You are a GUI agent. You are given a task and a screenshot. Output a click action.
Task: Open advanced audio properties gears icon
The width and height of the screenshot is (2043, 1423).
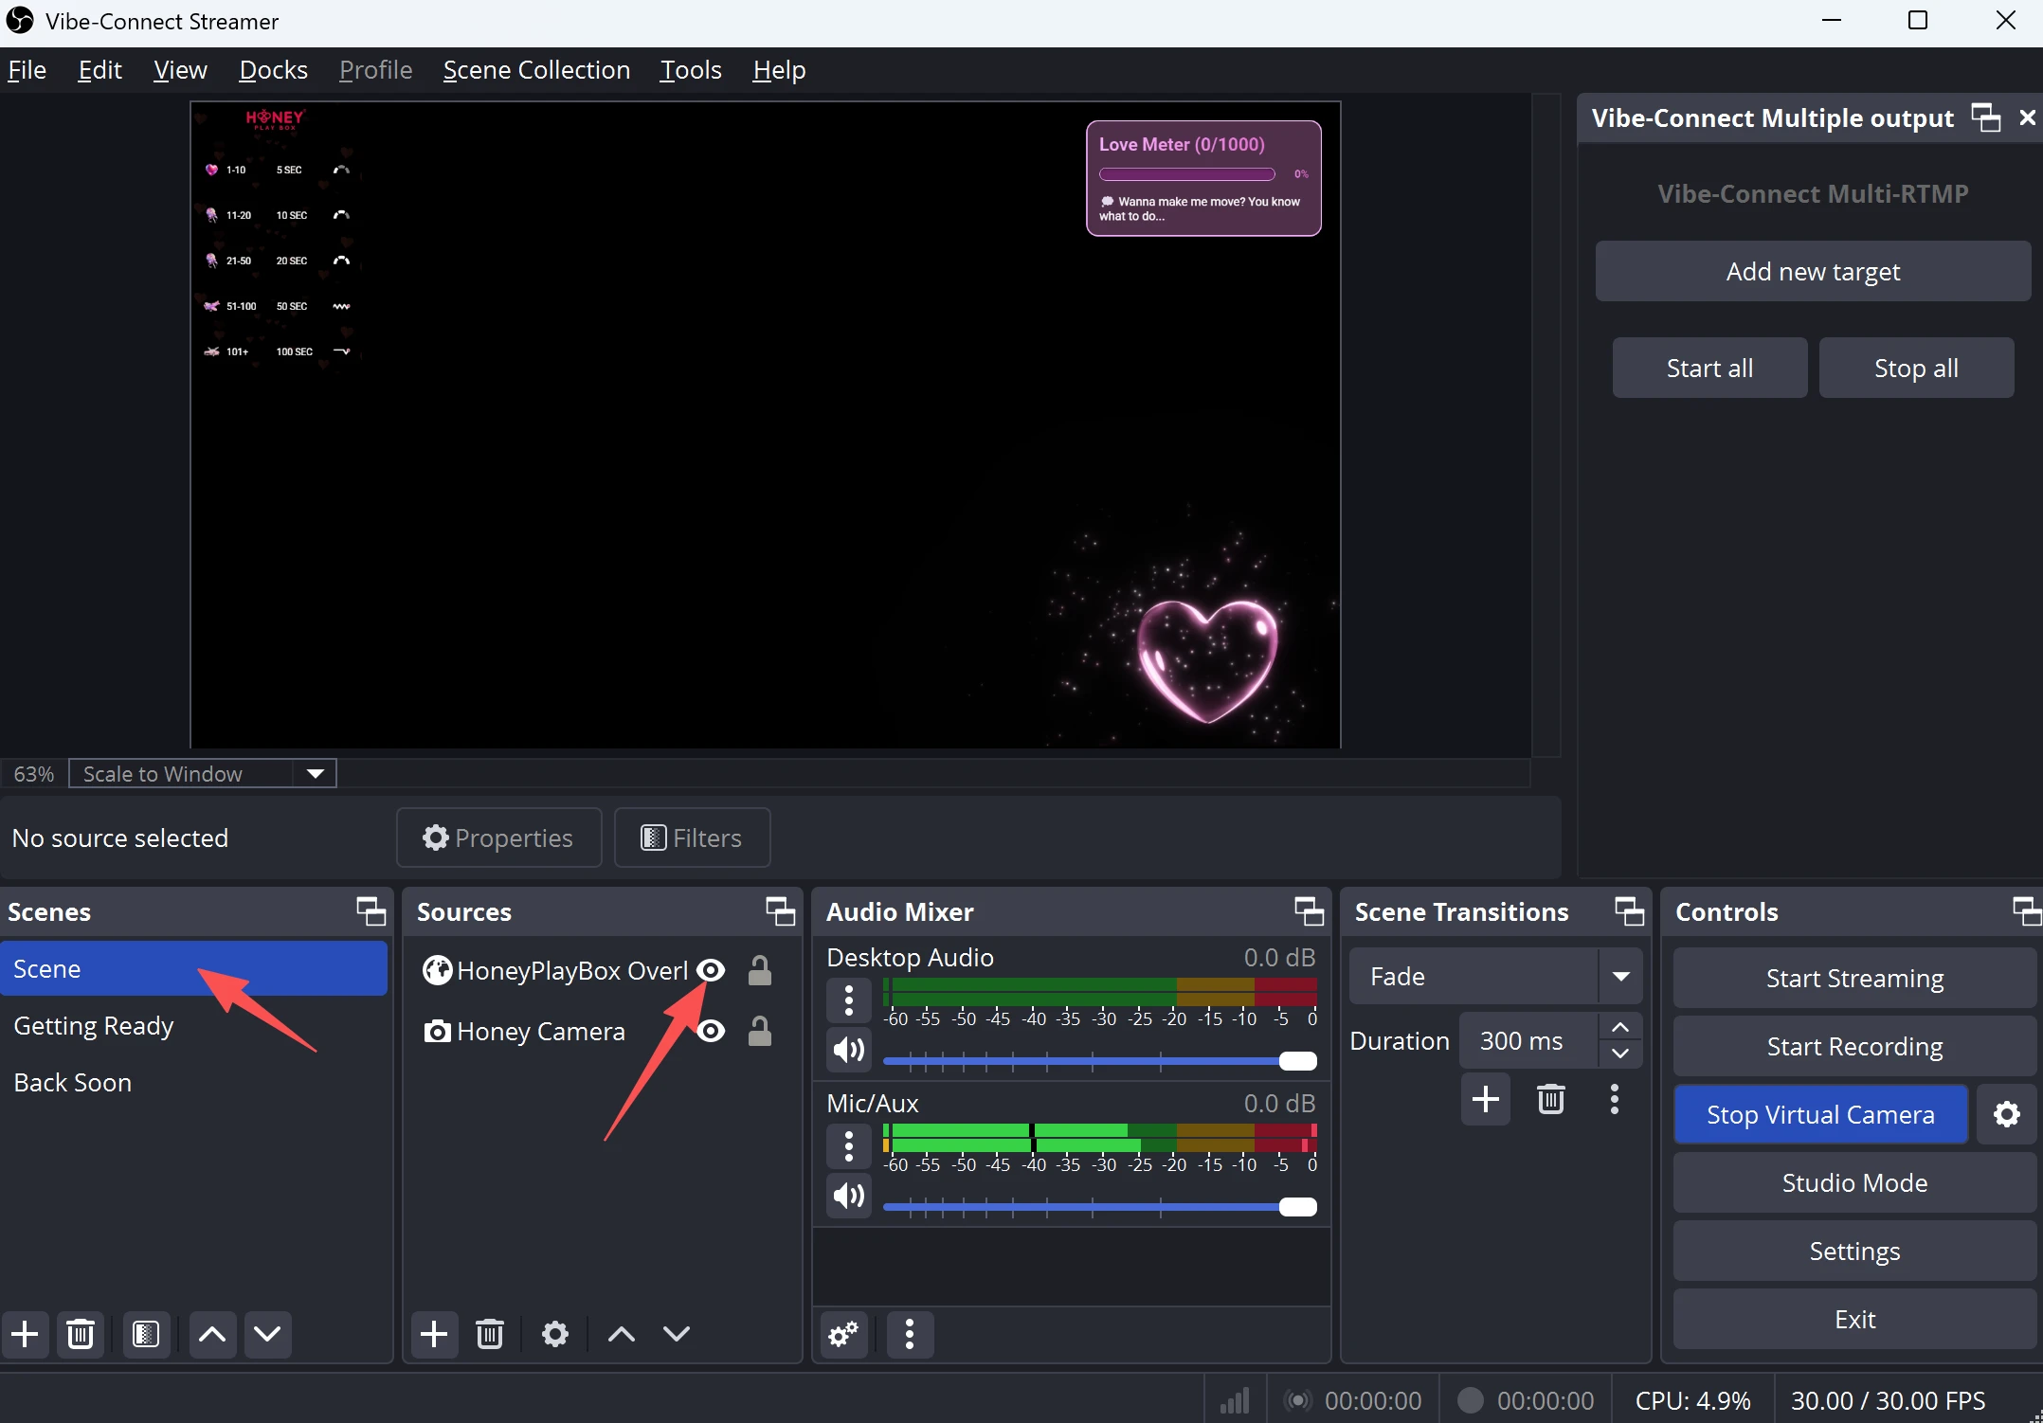(843, 1334)
